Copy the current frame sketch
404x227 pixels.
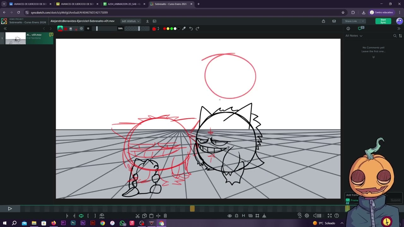click(145, 216)
